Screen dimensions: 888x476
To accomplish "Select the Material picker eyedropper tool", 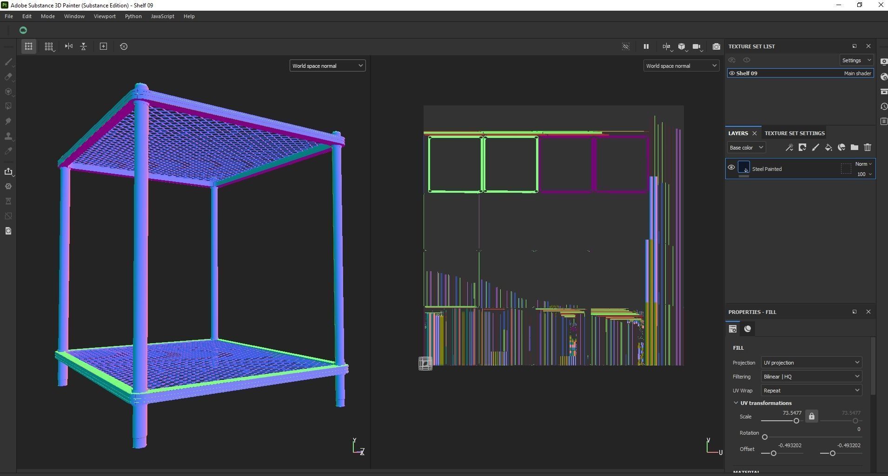I will pos(8,151).
